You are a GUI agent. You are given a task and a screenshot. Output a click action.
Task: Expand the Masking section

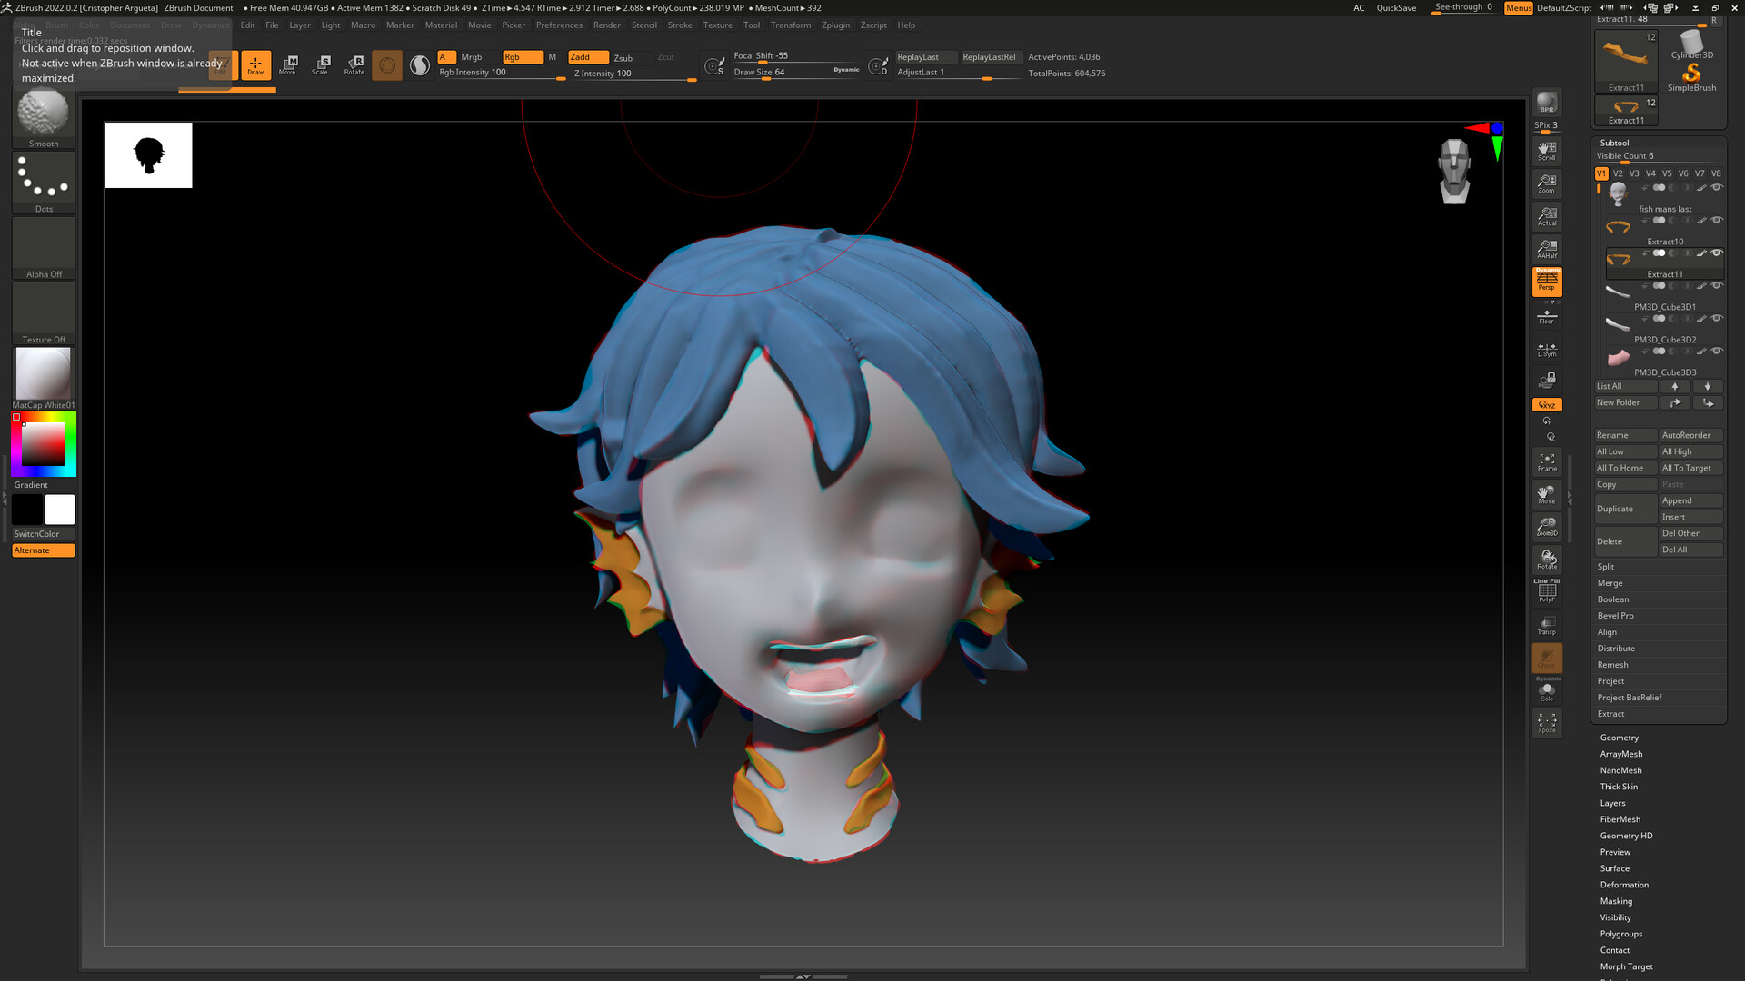pyautogui.click(x=1615, y=900)
